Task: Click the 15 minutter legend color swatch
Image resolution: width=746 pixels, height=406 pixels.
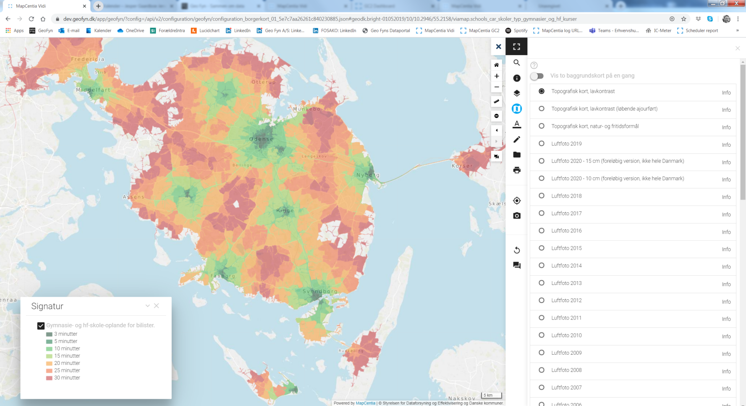Action: click(49, 356)
